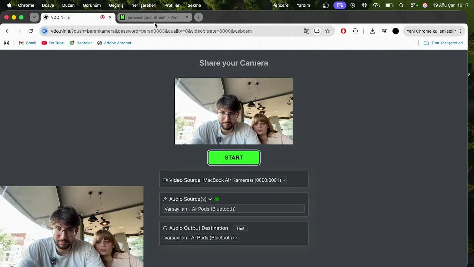Viewport: 474px width, 267px height.
Task: Open the Düzen menu
Action: tap(68, 5)
